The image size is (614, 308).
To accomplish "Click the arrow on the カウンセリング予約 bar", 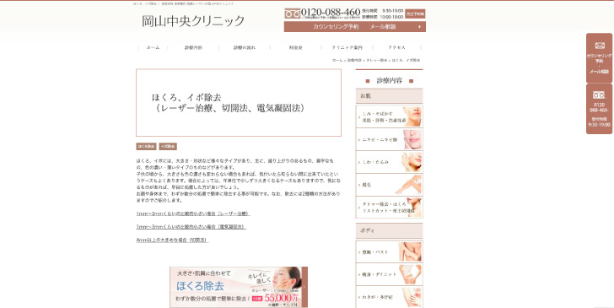I will point(419,27).
